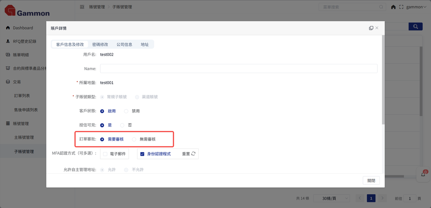The image size is (431, 208).
Task: Click the 重置 refresh icon
Action: click(x=193, y=154)
